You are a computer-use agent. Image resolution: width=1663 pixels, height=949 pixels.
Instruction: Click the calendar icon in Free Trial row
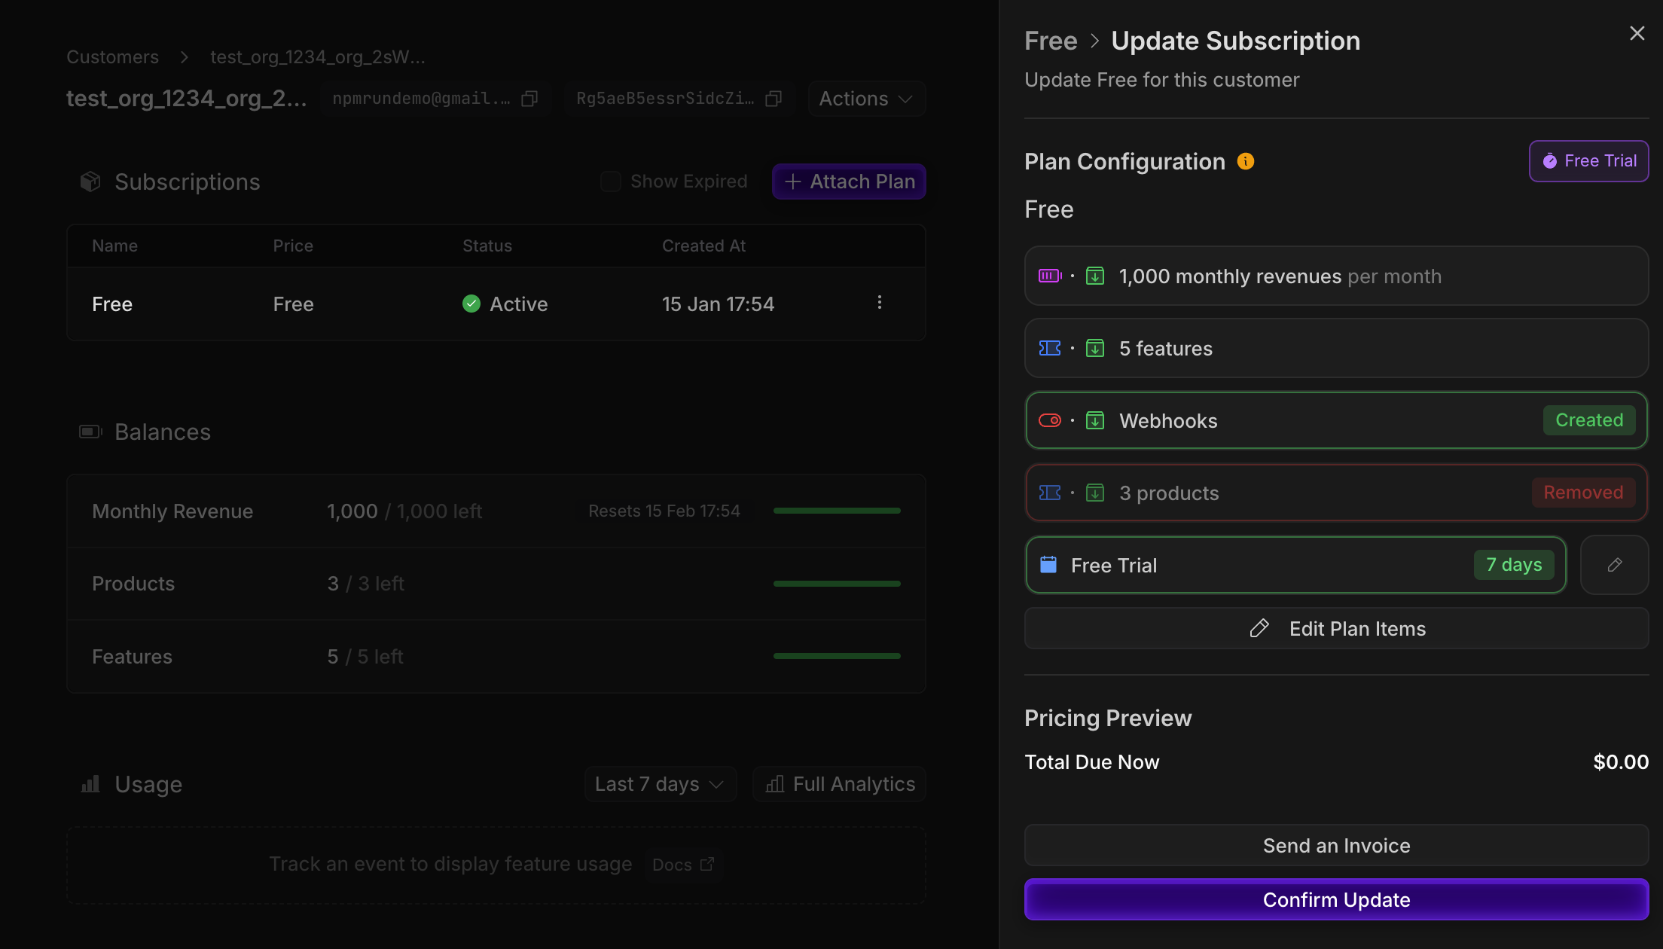[1048, 565]
